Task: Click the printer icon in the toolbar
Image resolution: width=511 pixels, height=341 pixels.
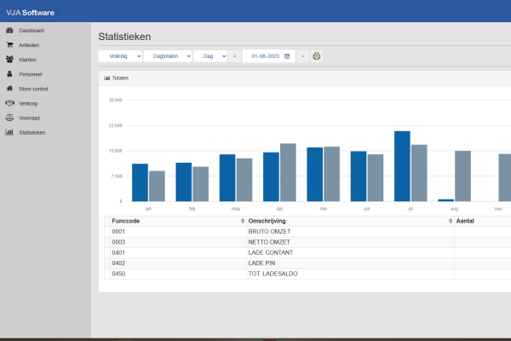Action: pyautogui.click(x=316, y=56)
